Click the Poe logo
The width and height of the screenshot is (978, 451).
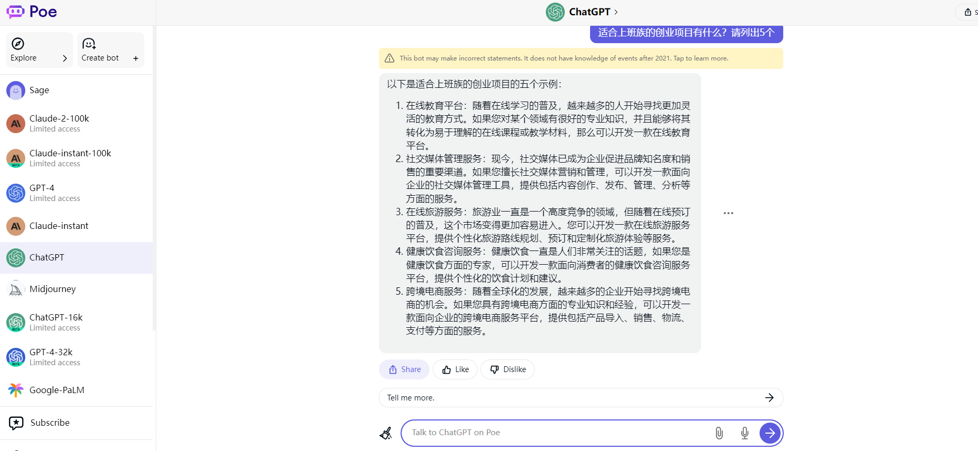pyautogui.click(x=32, y=12)
